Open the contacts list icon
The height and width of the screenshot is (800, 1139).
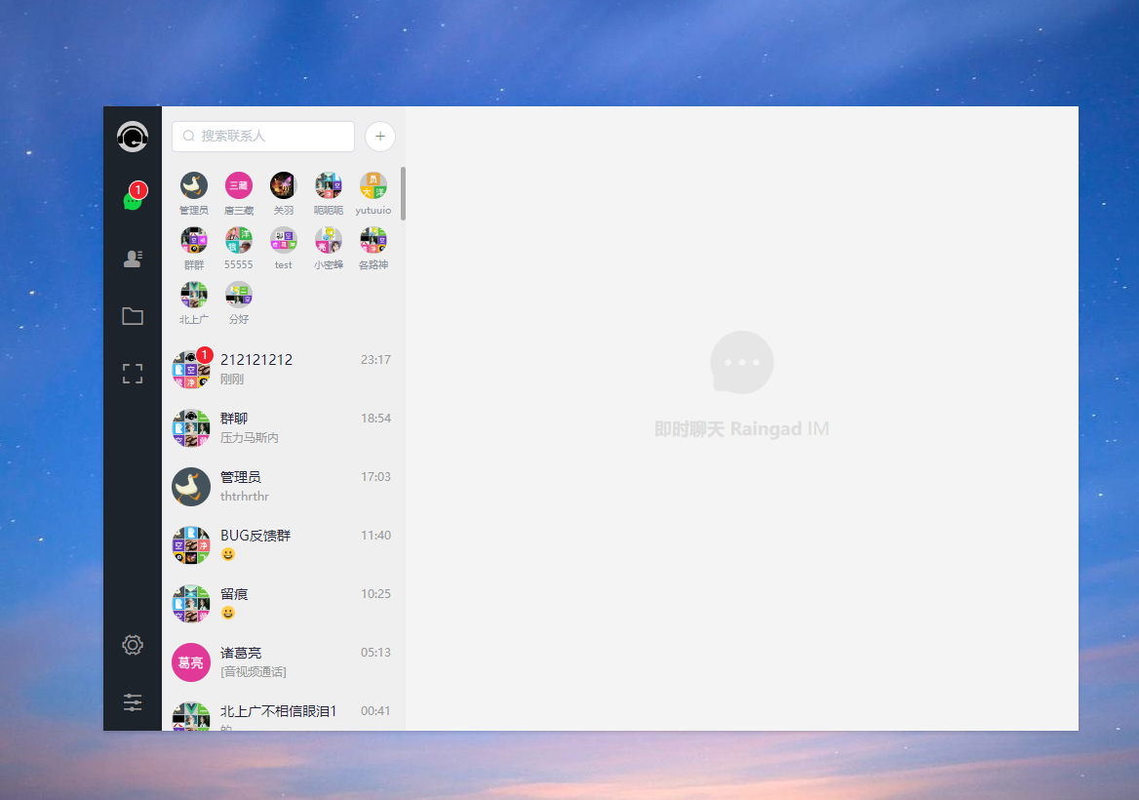pos(133,259)
